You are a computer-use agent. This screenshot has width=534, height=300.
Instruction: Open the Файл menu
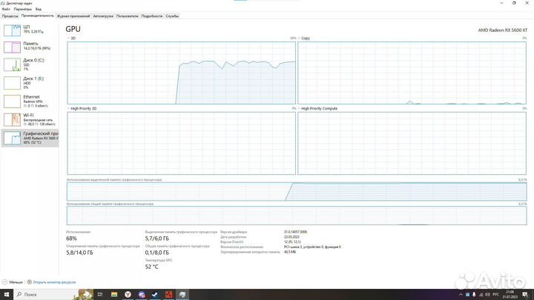click(x=6, y=9)
